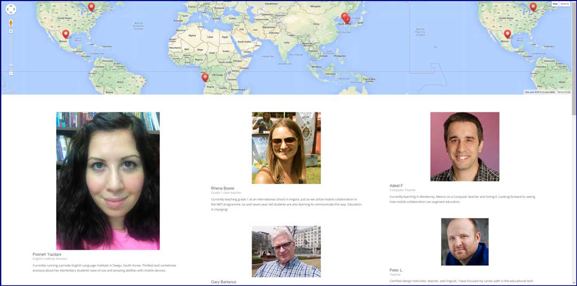The width and height of the screenshot is (577, 286).
Task: Switch map to Satellite view
Action: tap(564, 4)
